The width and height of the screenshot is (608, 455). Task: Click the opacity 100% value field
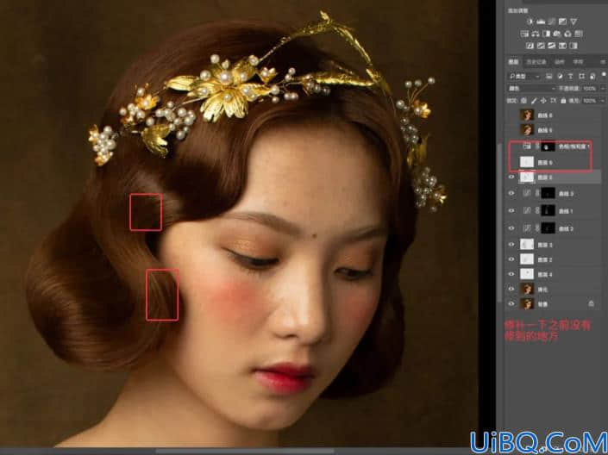click(x=590, y=89)
